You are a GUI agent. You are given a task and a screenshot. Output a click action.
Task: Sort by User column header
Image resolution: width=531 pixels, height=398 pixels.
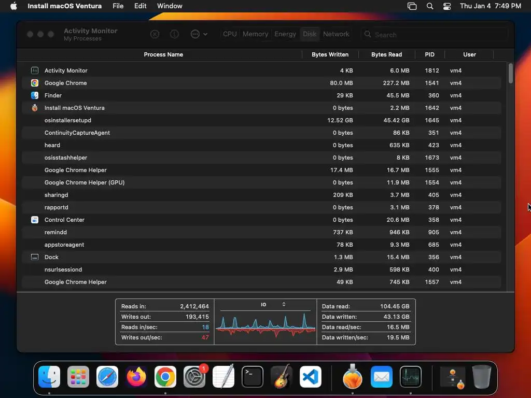469,54
